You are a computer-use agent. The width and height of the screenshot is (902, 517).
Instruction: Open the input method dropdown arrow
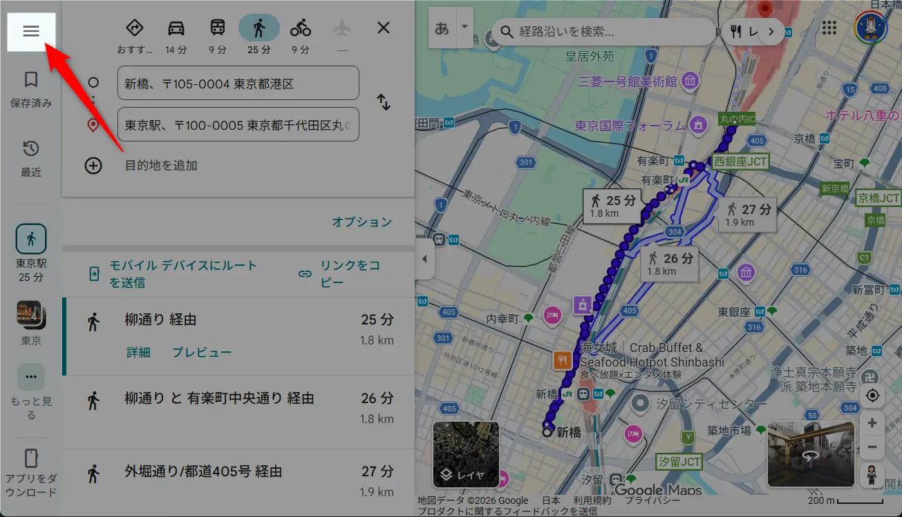point(464,28)
